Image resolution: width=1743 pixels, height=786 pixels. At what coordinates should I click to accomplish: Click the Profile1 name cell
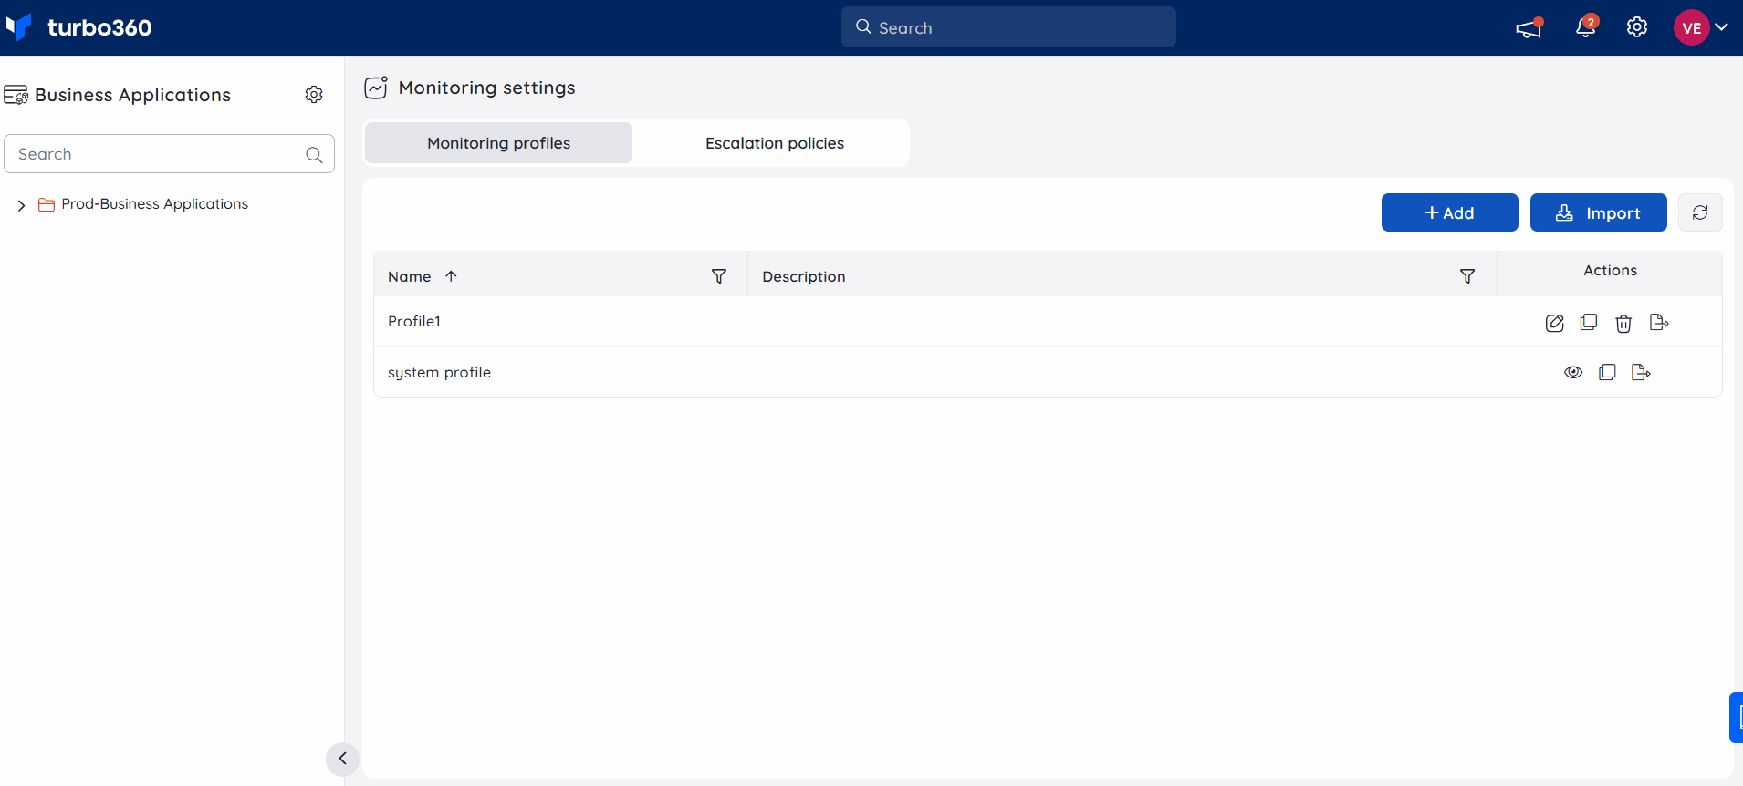click(414, 321)
